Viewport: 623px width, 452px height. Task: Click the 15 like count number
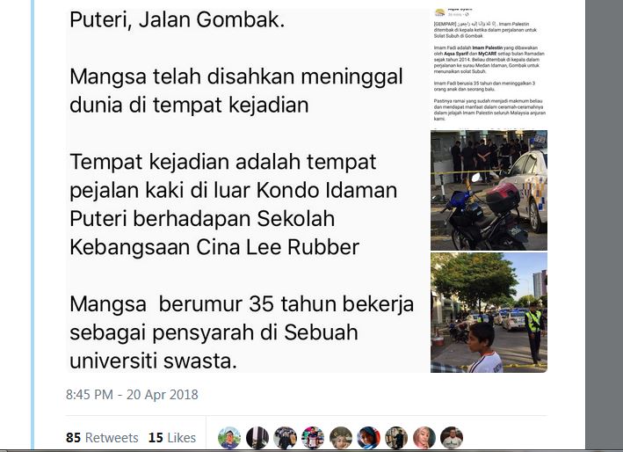tap(156, 438)
